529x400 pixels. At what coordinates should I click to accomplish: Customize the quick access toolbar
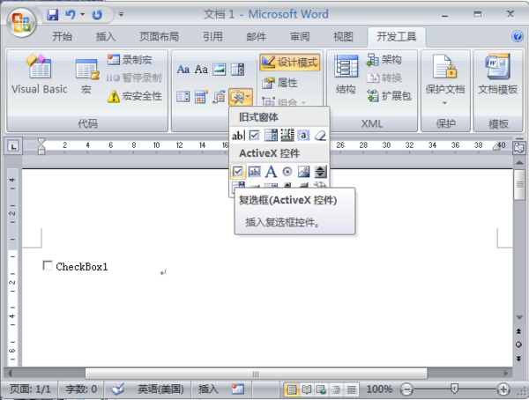point(121,14)
